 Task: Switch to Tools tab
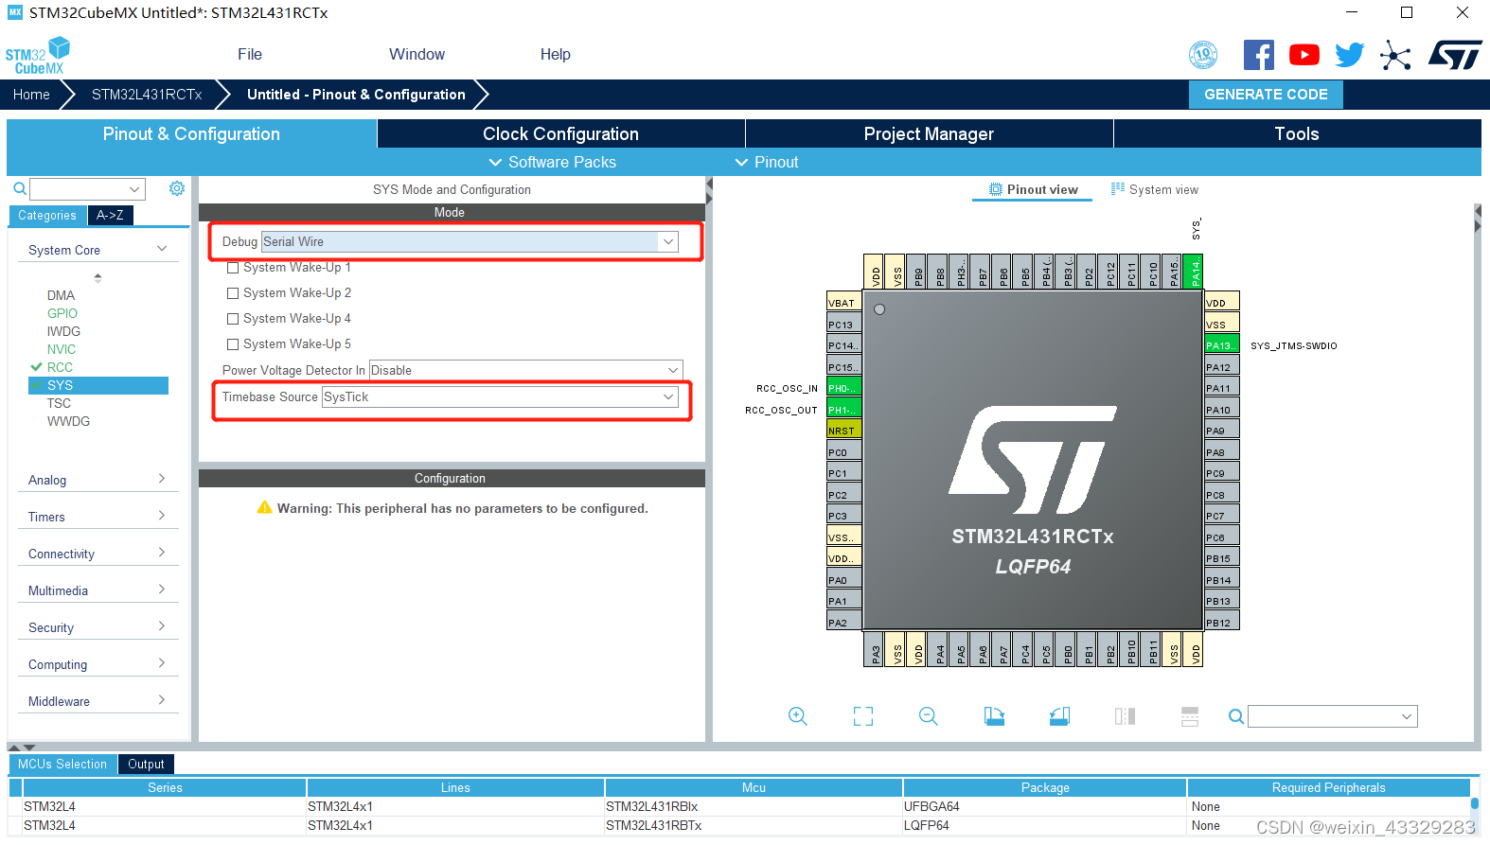click(x=1297, y=133)
